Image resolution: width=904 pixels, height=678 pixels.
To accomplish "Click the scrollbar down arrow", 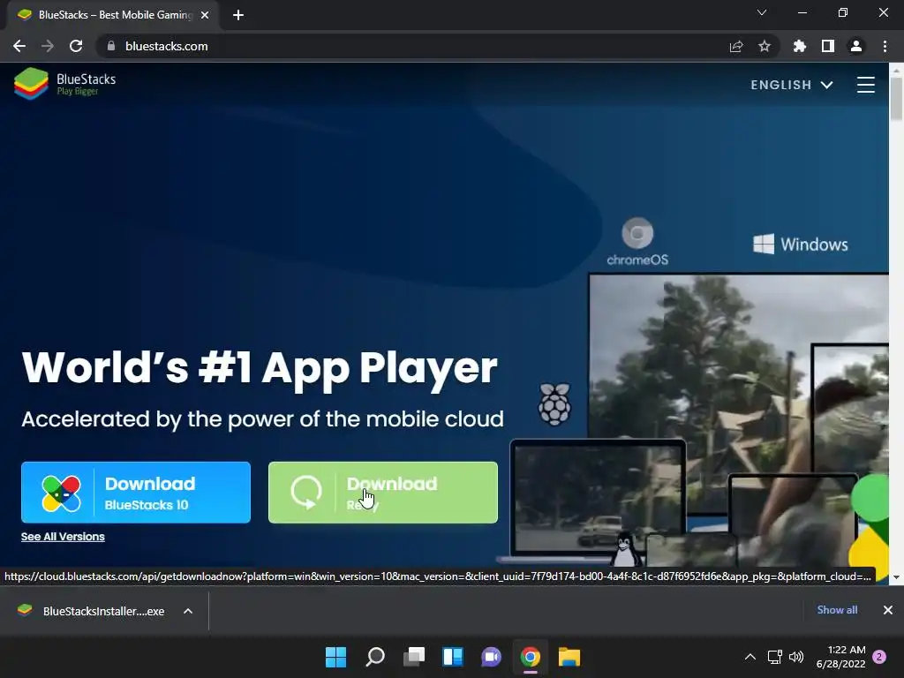I will [896, 576].
